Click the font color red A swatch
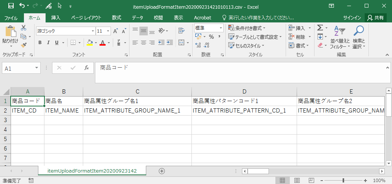The height and width of the screenshot is (184, 392). pos(102,43)
